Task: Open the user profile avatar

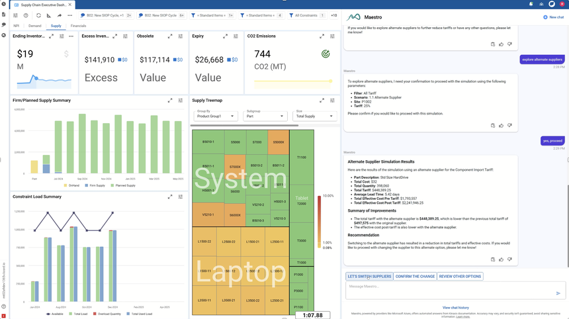Action: pyautogui.click(x=562, y=4)
